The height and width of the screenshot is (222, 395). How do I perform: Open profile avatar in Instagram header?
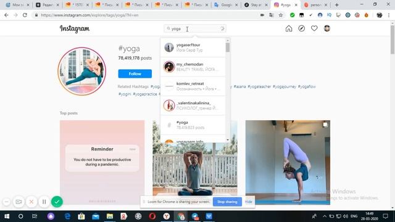pyautogui.click(x=327, y=28)
